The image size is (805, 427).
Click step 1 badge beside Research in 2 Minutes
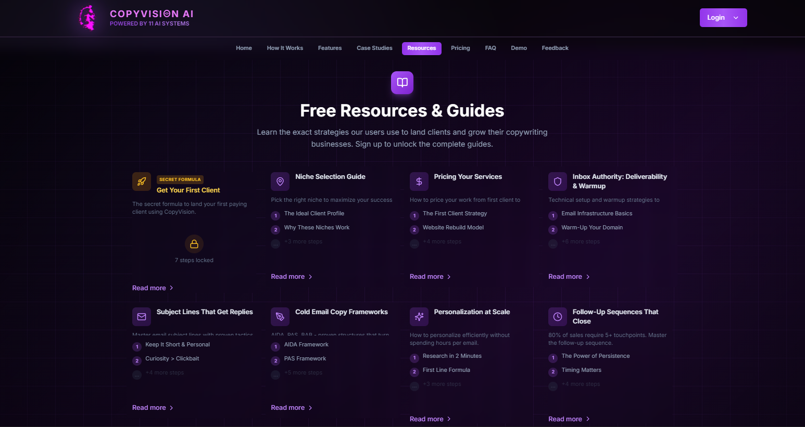point(414,358)
